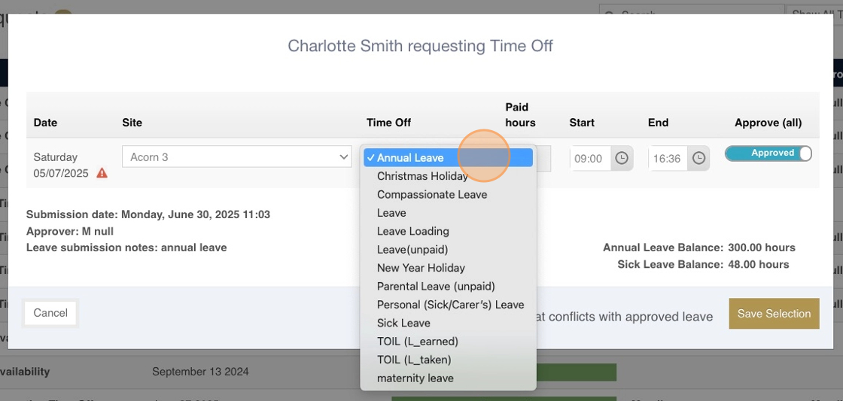Click the Start time field 09:00
843x401 pixels.
coord(590,159)
